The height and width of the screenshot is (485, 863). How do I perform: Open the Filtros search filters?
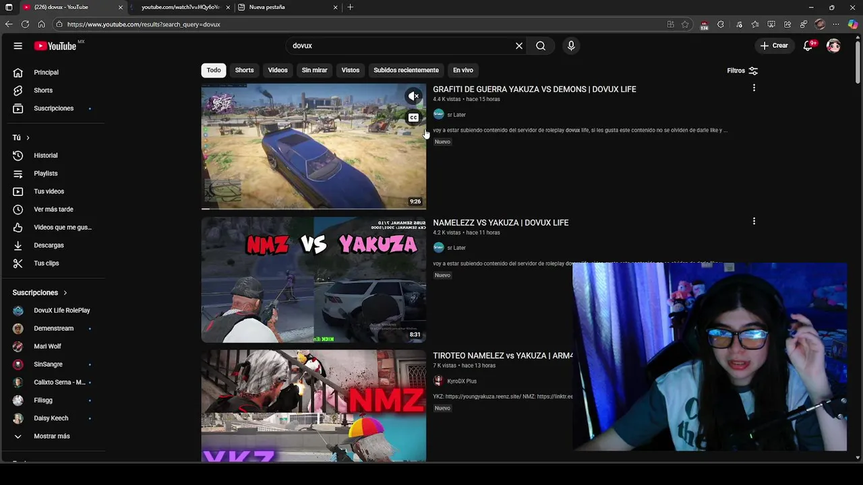pos(742,71)
